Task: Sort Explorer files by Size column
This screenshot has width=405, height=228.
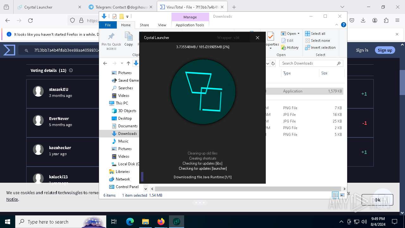Action: (331, 73)
